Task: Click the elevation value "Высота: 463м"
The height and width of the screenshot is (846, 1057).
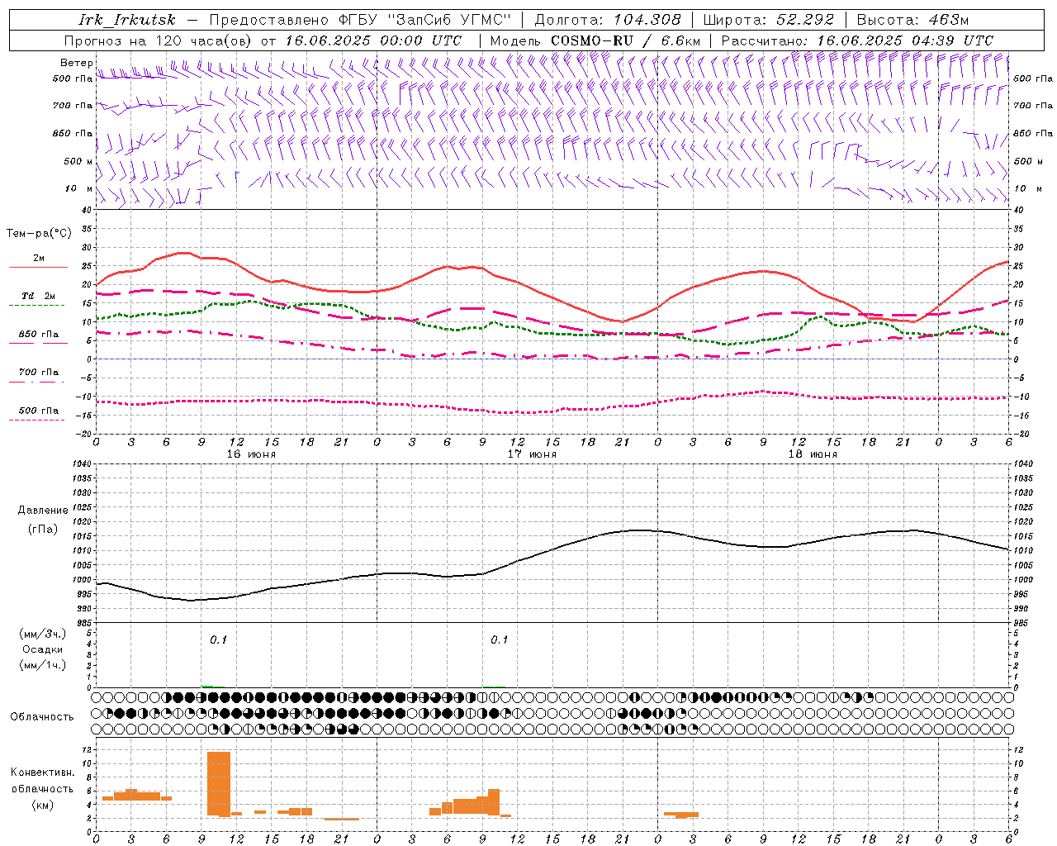Action: click(912, 20)
